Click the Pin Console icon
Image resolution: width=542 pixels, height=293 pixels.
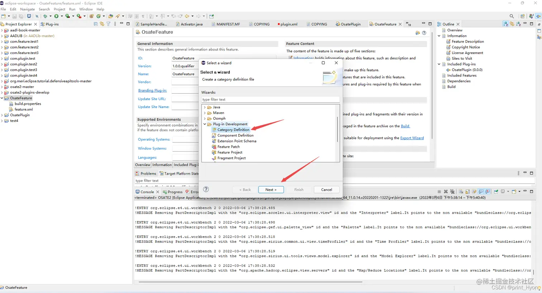(496, 191)
